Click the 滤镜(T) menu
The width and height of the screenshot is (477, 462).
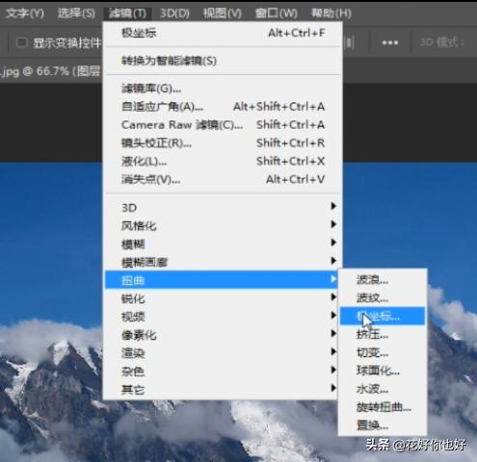[127, 13]
